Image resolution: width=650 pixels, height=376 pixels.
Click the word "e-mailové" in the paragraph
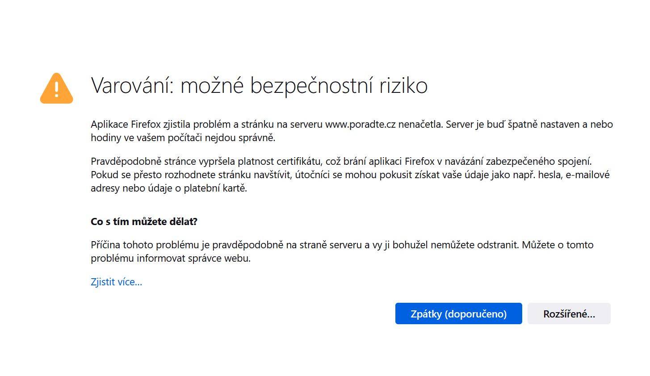[x=587, y=175]
